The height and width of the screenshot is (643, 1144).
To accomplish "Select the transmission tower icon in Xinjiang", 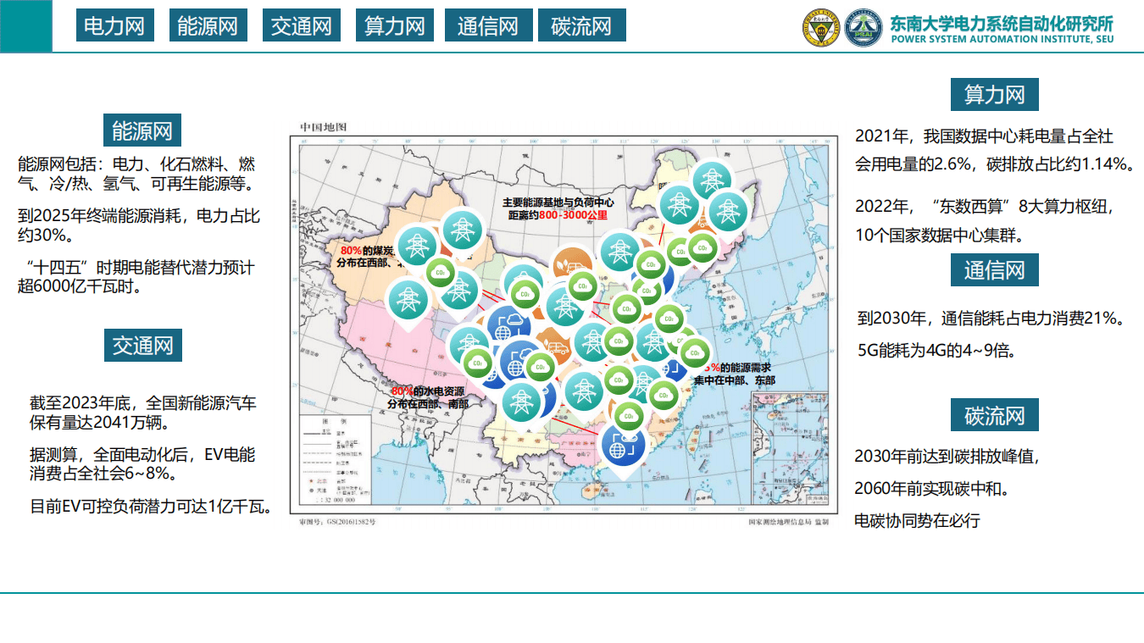I will pos(415,246).
